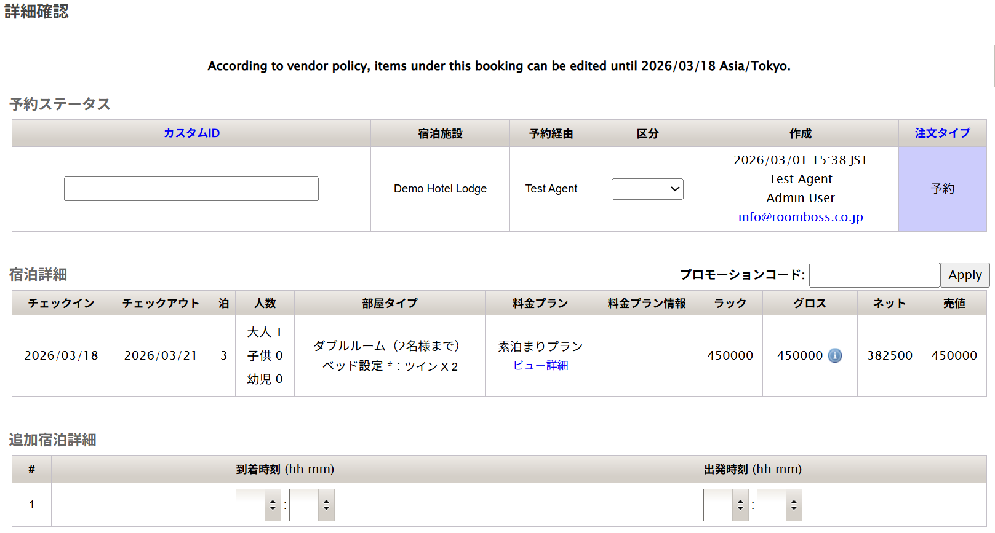Image resolution: width=995 pixels, height=533 pixels.
Task: Click the departure time minute field
Action: (x=772, y=505)
